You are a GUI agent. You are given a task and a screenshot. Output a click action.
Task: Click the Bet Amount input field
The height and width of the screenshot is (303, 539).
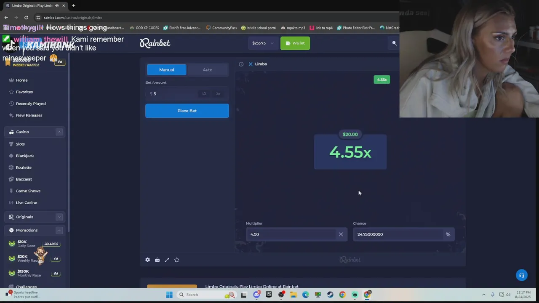(173, 94)
